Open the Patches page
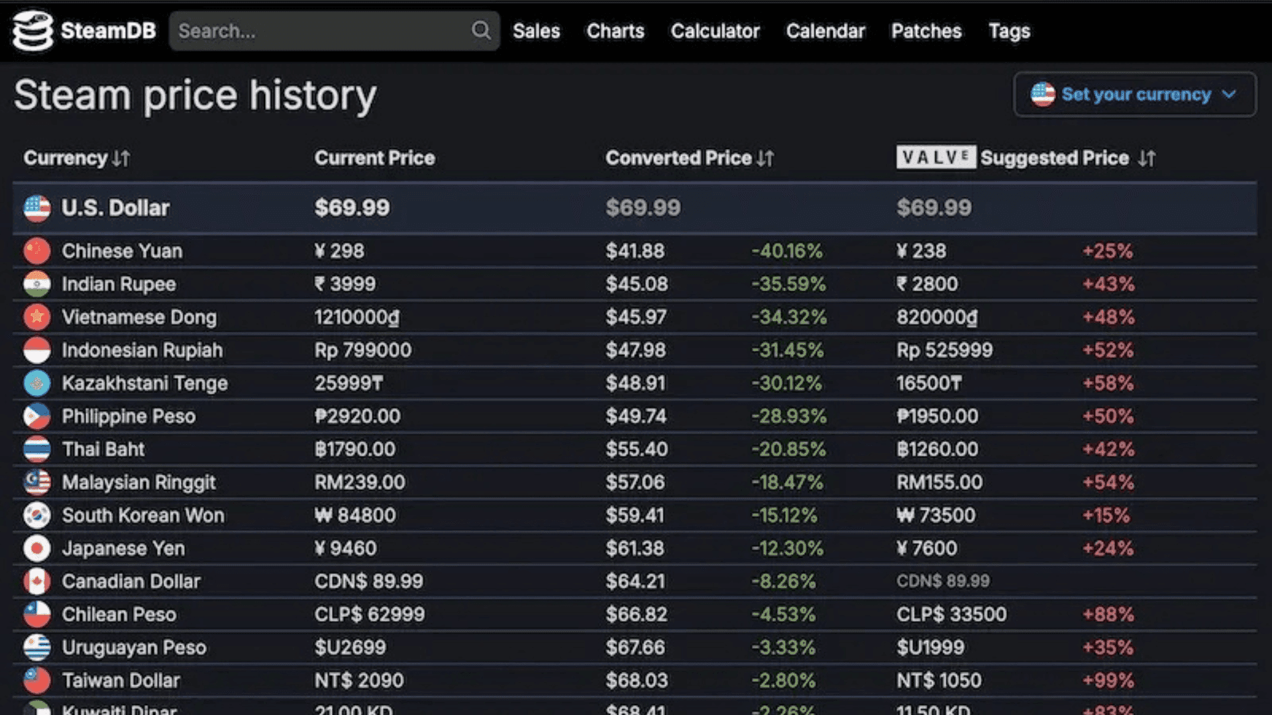1272x715 pixels. pos(926,30)
